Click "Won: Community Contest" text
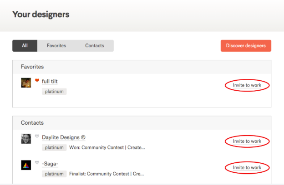This screenshot has height=185, width=284. 107,147
